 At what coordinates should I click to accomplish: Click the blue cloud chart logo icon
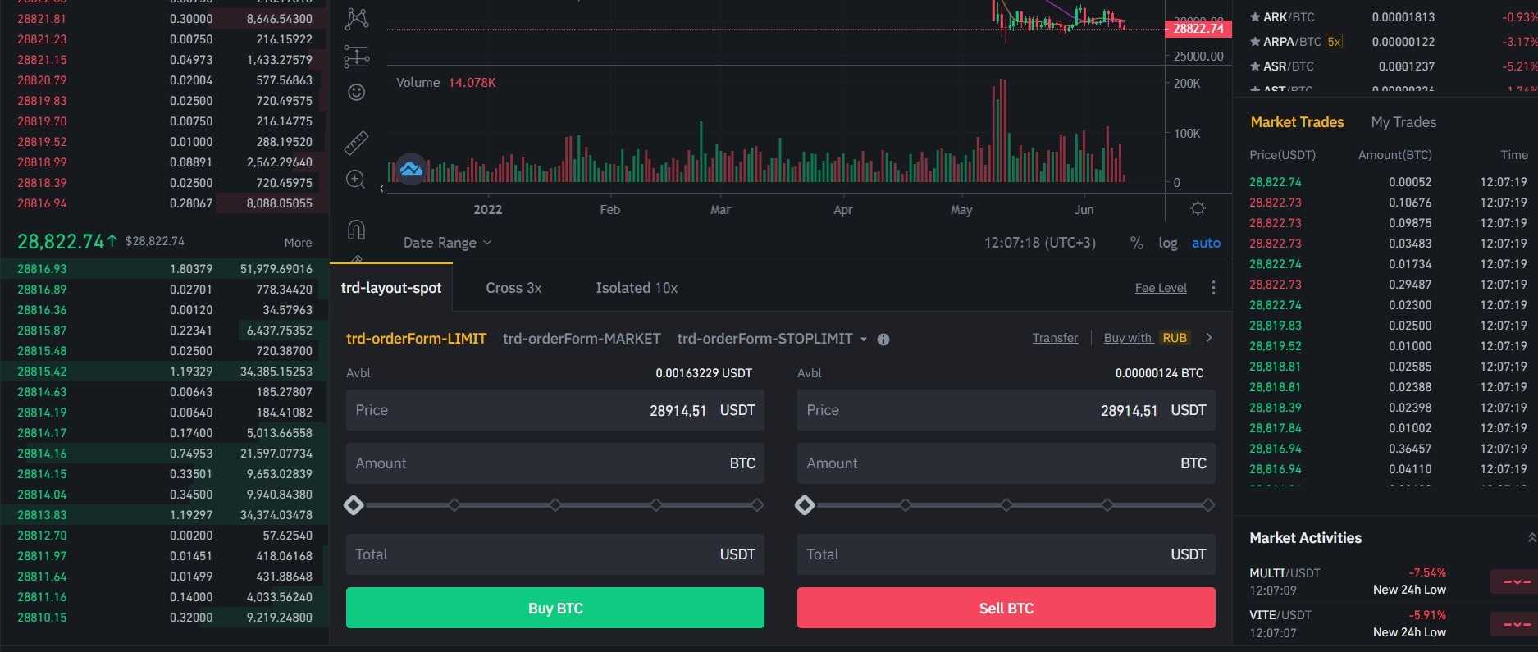tap(411, 169)
